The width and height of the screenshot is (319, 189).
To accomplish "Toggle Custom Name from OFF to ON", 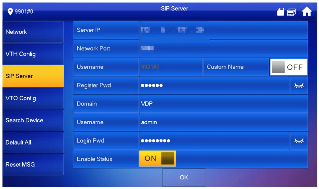I will 288,67.
